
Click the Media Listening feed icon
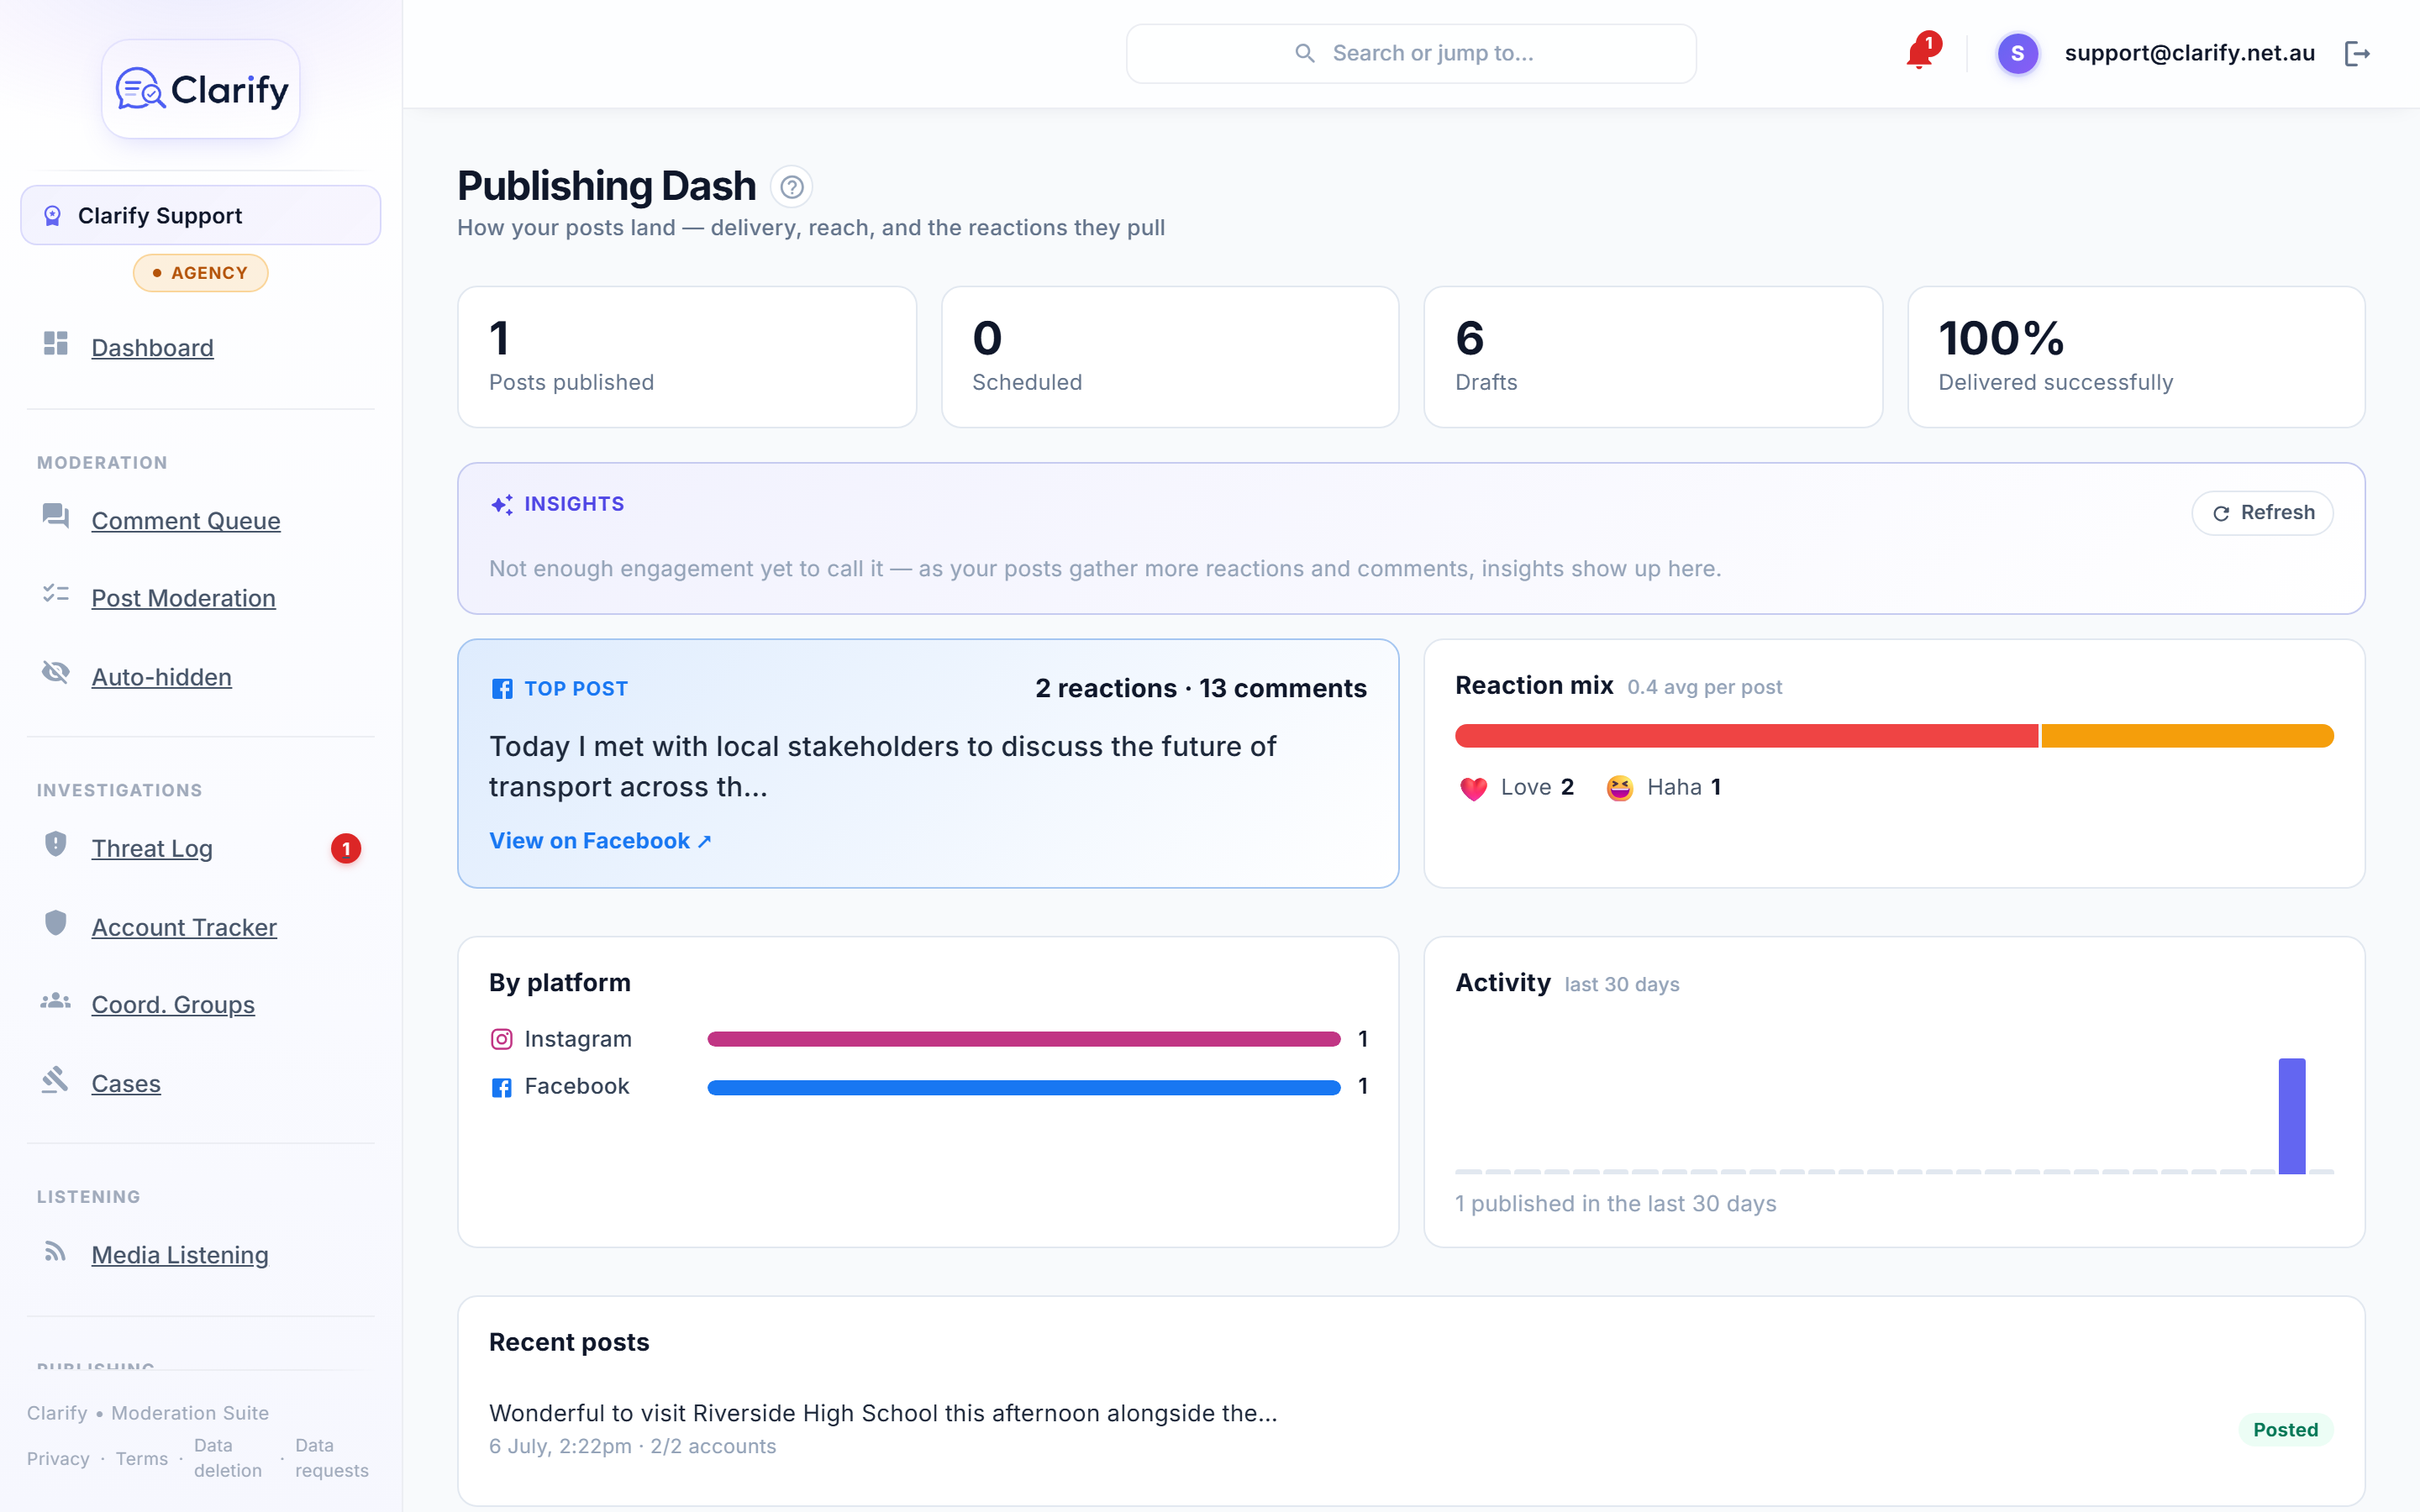56,1252
